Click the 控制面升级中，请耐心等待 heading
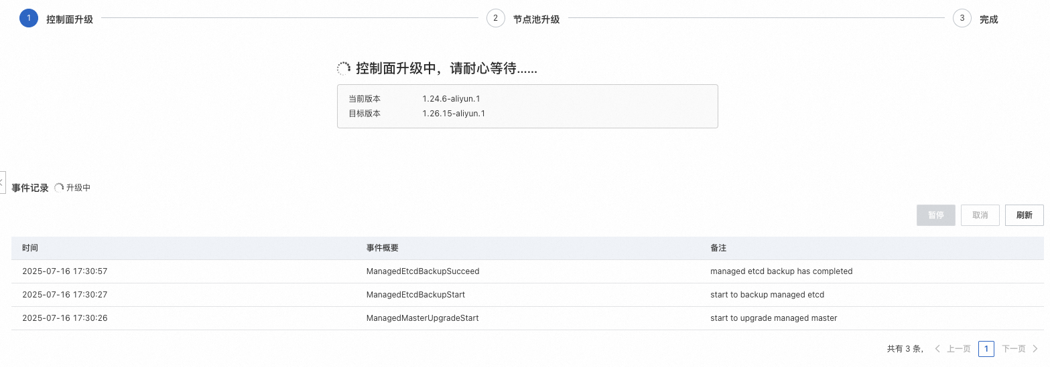Image resolution: width=1050 pixels, height=367 pixels. click(446, 68)
